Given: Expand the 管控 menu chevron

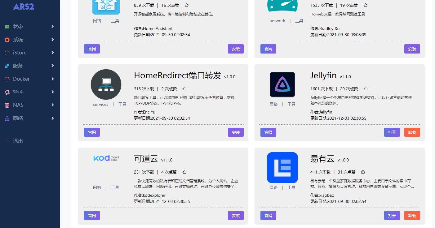Looking at the screenshot, I should point(53,92).
